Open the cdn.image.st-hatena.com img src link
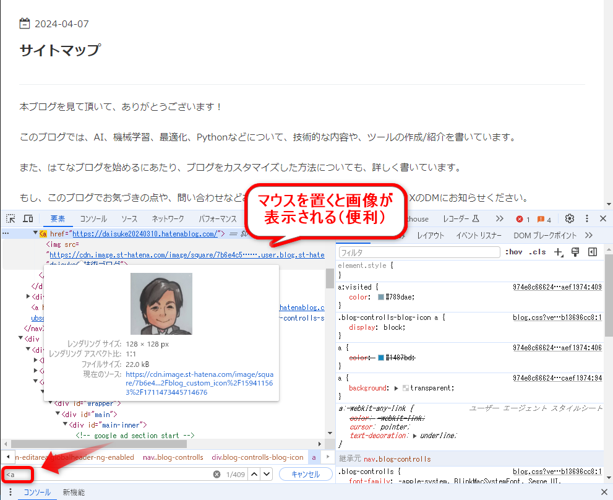 pos(187,255)
